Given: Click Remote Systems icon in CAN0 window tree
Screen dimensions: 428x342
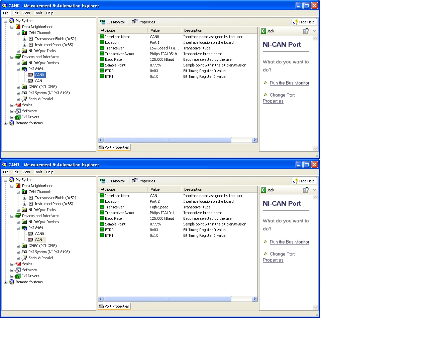Looking at the screenshot, I should tap(12, 123).
